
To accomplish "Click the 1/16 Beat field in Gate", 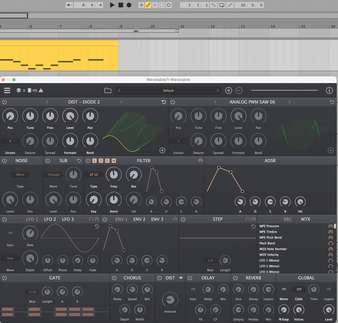I will pyautogui.click(x=32, y=292).
